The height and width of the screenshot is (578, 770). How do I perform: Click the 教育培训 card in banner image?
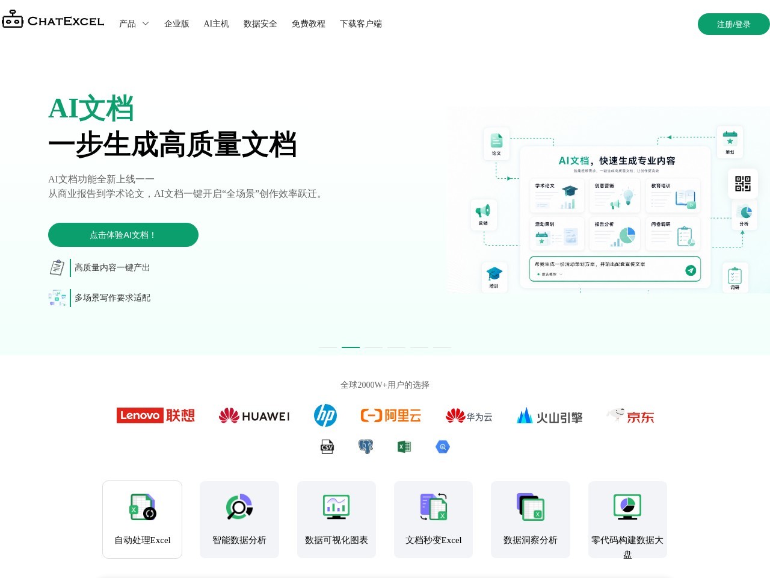[x=673, y=196]
